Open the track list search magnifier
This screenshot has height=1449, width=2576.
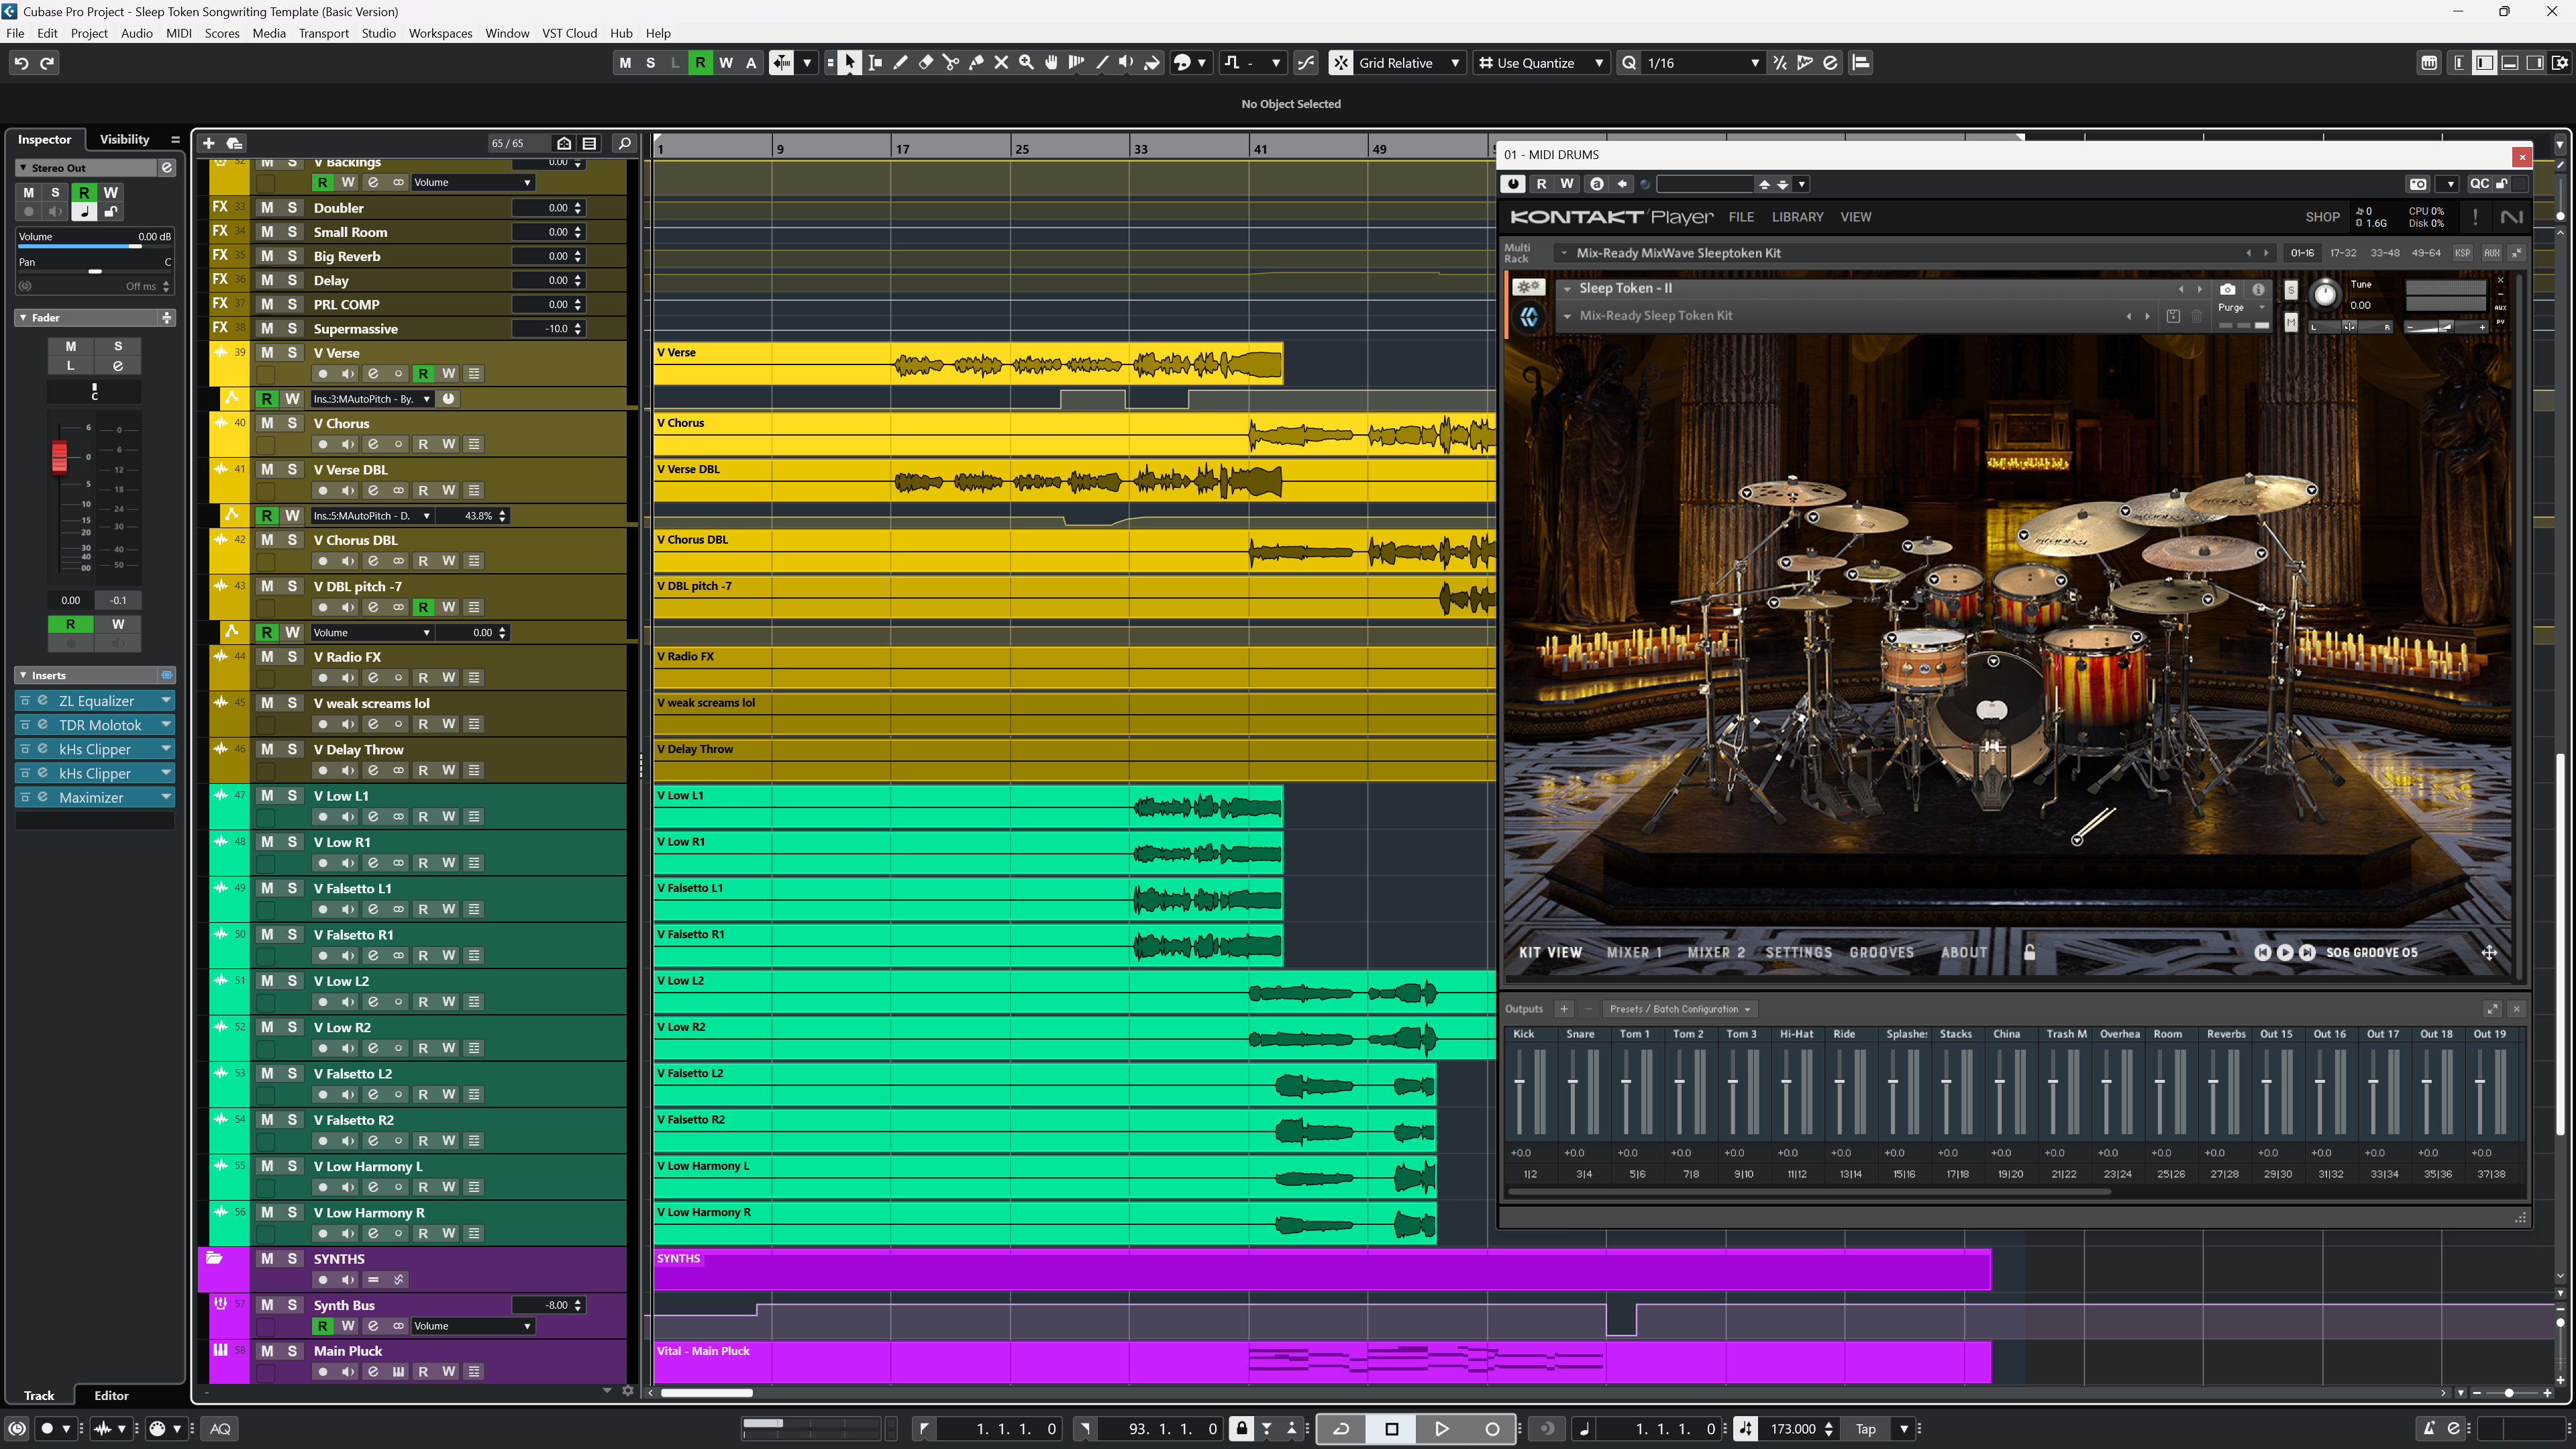click(x=625, y=143)
